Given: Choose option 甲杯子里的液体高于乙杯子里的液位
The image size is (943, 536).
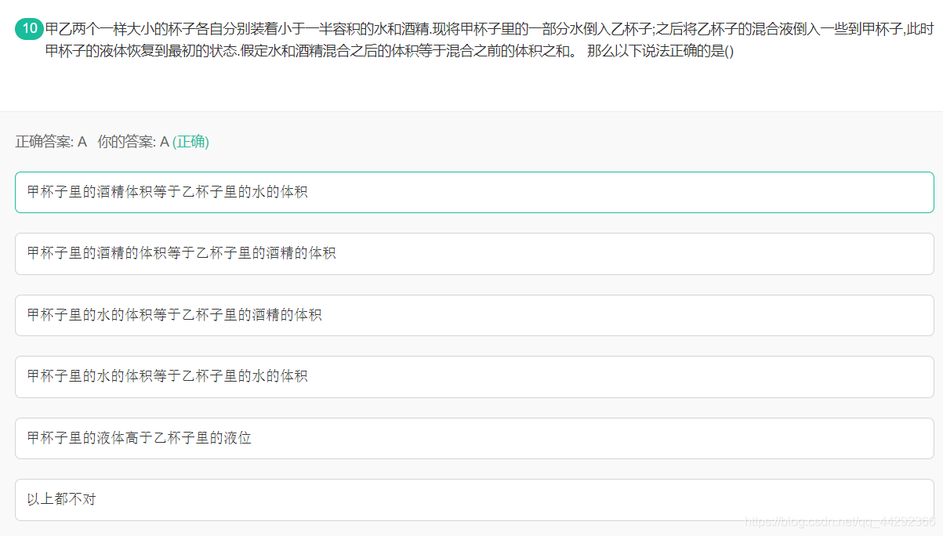Looking at the screenshot, I should (x=474, y=438).
